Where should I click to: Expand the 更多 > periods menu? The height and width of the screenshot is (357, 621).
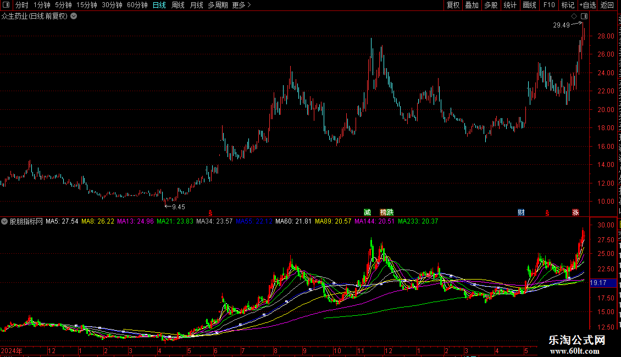point(241,5)
